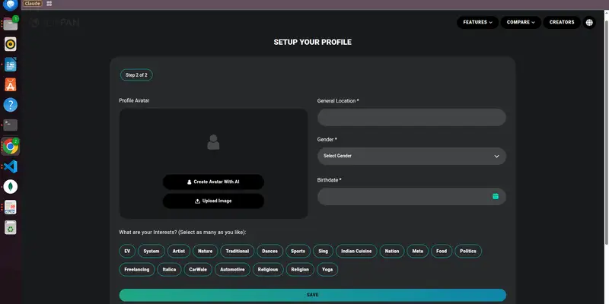Image resolution: width=609 pixels, height=304 pixels.
Task: Launch Rhythmbox from the dock
Action: click(x=11, y=44)
